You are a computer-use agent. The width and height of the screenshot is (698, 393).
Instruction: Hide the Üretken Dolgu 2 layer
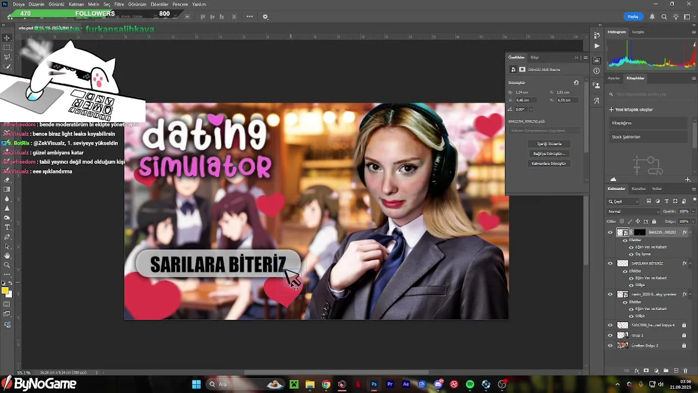click(610, 346)
